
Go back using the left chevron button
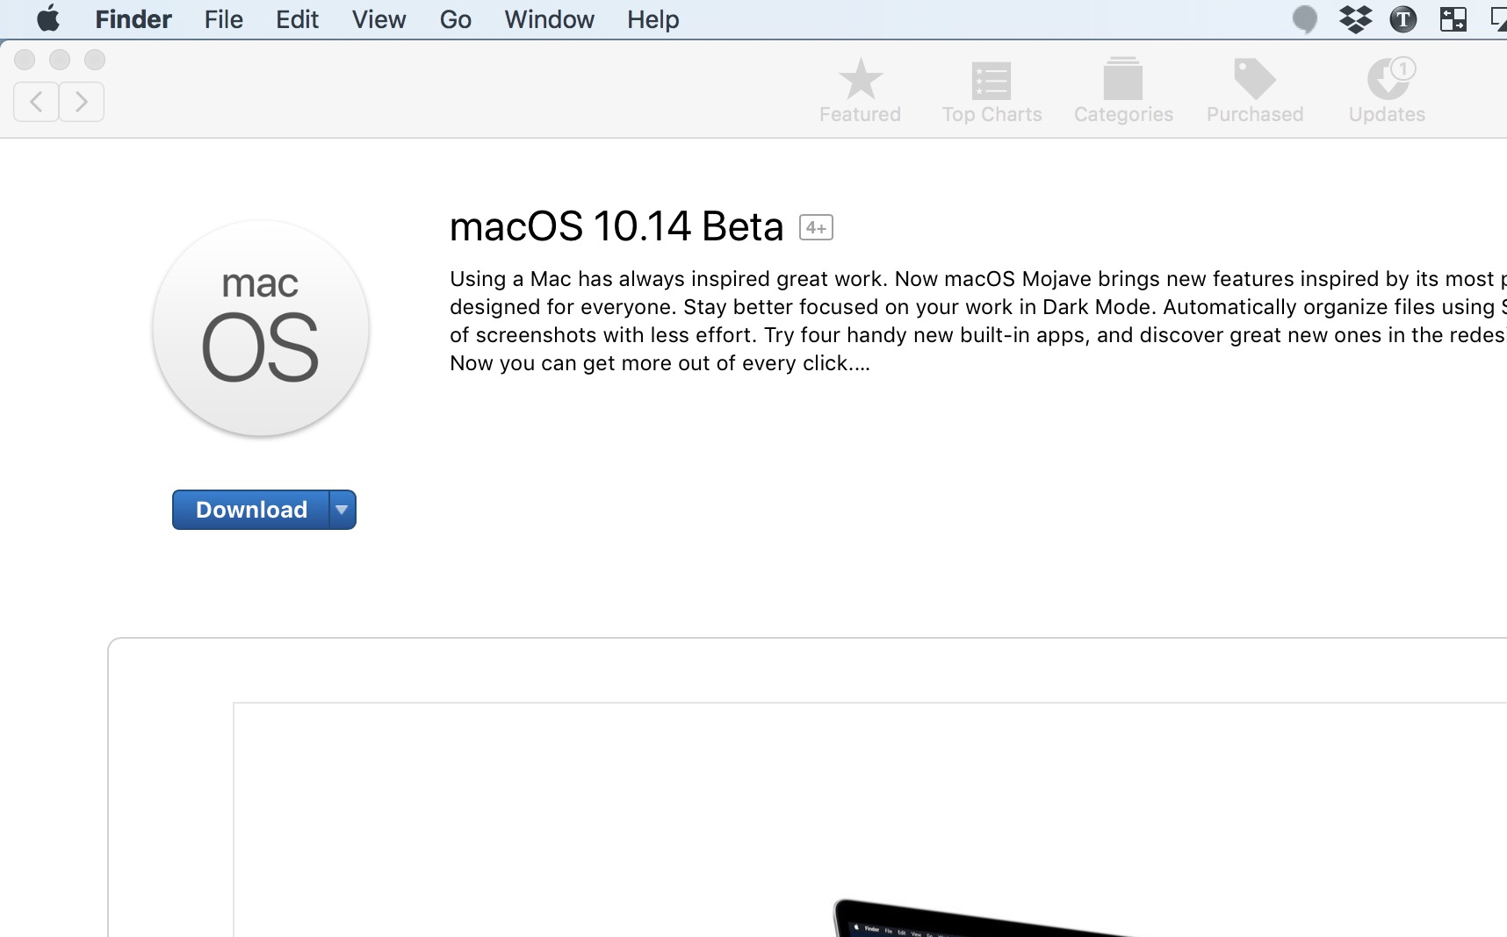pyautogui.click(x=36, y=102)
